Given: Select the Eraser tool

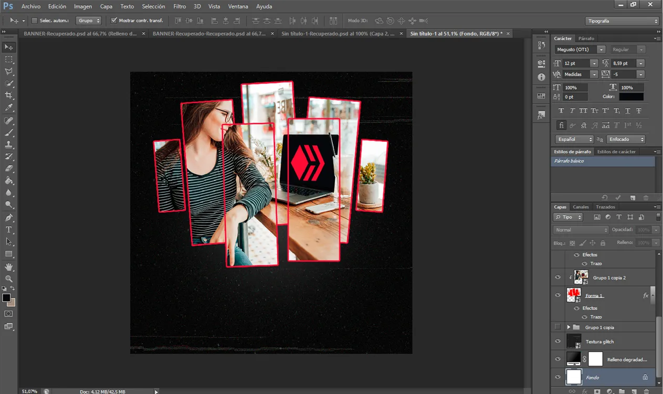Looking at the screenshot, I should 9,169.
